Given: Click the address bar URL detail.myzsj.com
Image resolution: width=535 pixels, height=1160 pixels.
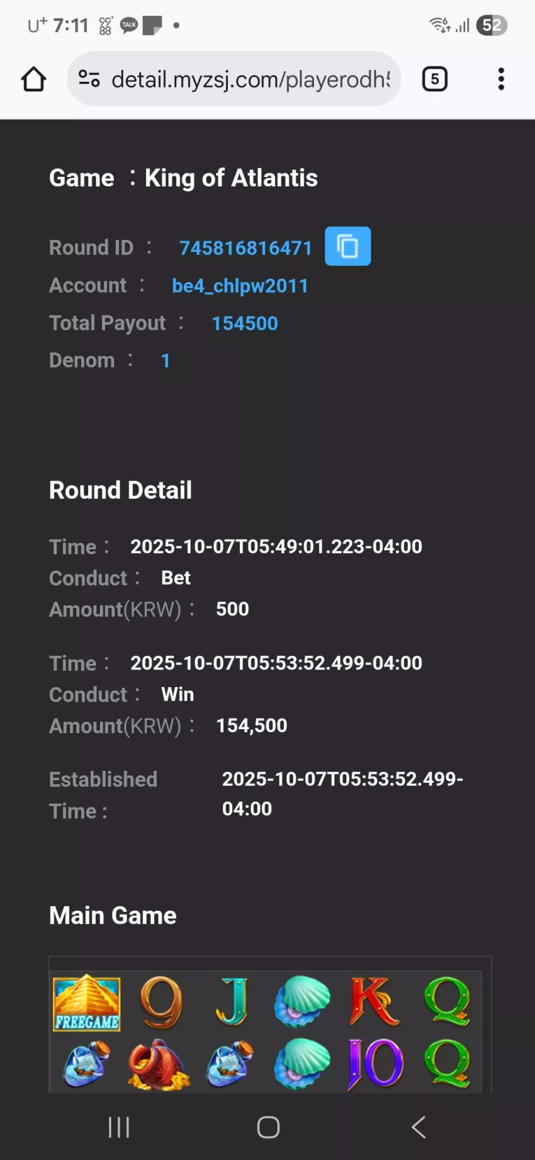Looking at the screenshot, I should [251, 79].
